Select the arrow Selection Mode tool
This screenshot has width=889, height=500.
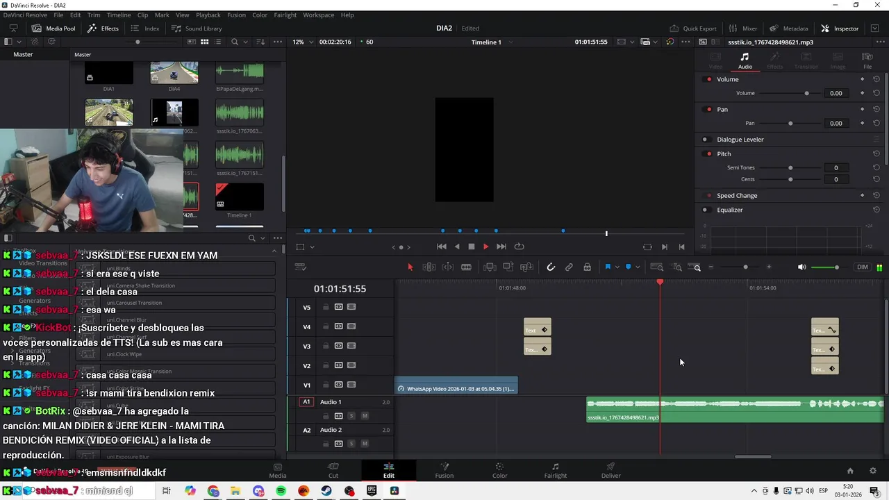(410, 267)
